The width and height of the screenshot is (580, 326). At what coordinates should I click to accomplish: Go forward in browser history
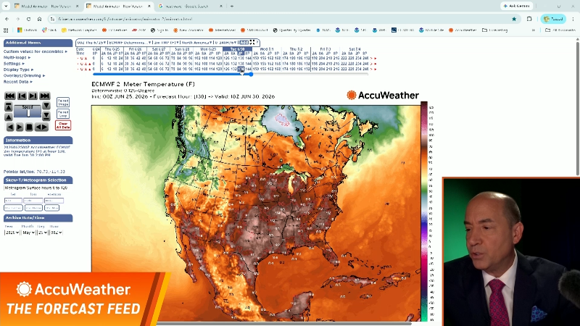coord(17,19)
